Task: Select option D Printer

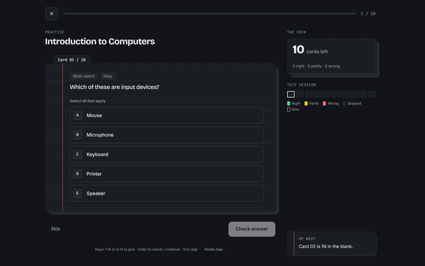Action: click(166, 174)
